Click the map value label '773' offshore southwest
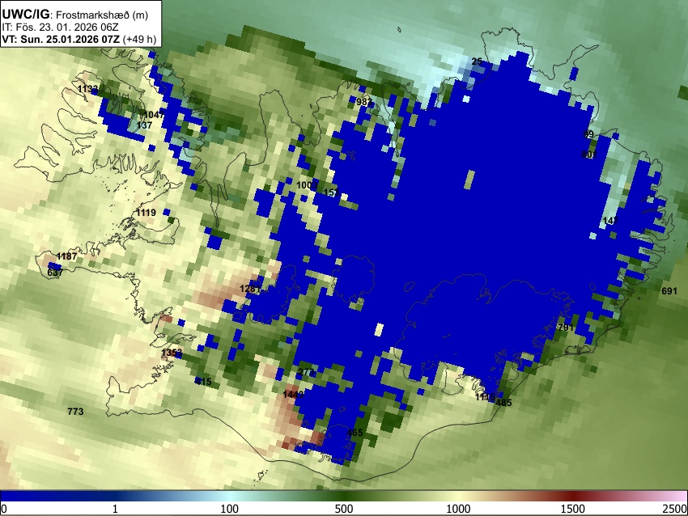688x516 pixels. (75, 412)
